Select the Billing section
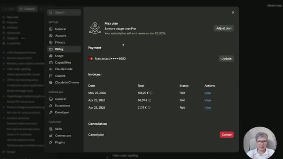Image resolution: width=283 pixels, height=159 pixels. (x=64, y=49)
